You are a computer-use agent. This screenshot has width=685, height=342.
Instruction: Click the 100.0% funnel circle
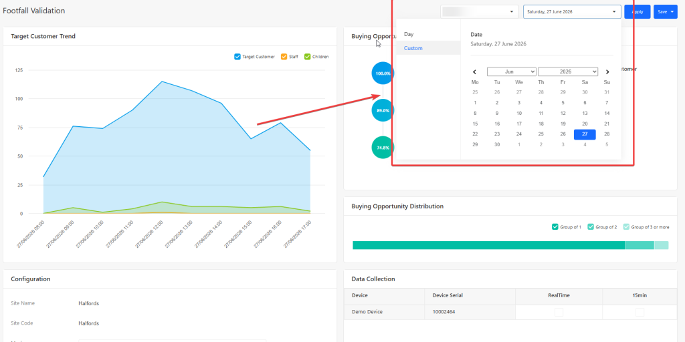click(383, 73)
